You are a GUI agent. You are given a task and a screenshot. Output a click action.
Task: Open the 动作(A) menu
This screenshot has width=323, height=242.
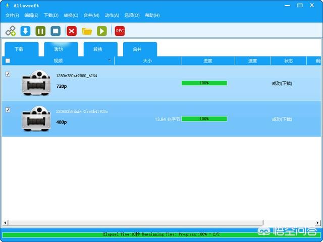[112, 16]
